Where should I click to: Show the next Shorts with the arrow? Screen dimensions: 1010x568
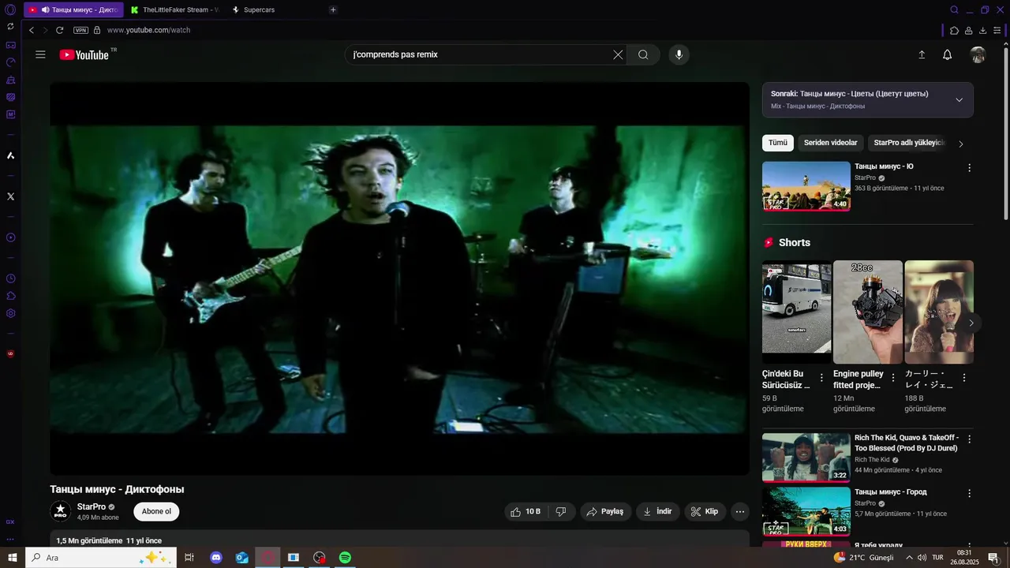(x=971, y=323)
